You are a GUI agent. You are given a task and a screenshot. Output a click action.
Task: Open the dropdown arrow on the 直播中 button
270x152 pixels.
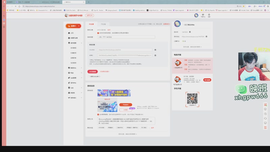[x=79, y=26]
